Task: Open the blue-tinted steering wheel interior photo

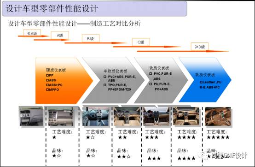Action: [x=96, y=116]
